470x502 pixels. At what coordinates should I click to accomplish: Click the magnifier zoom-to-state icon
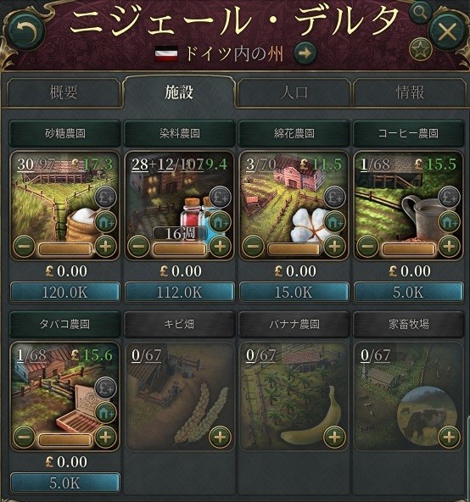[x=420, y=13]
